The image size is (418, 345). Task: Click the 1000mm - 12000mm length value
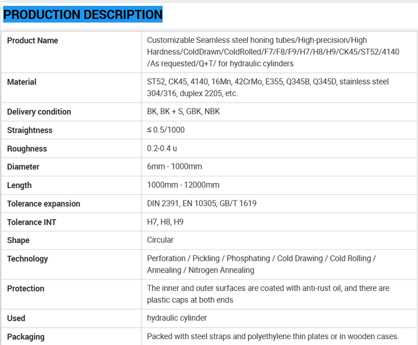[183, 185]
